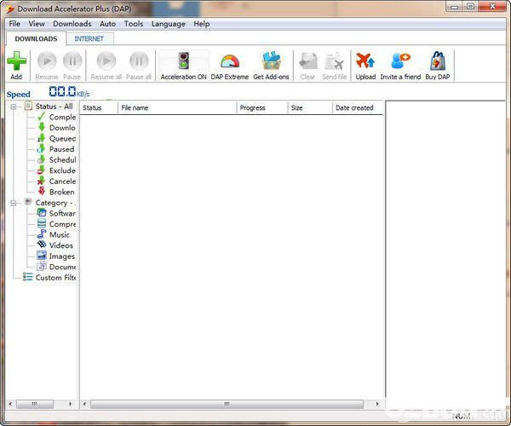Open DAP Extreme speedometer icon
Image resolution: width=511 pixels, height=426 pixels.
tap(230, 61)
